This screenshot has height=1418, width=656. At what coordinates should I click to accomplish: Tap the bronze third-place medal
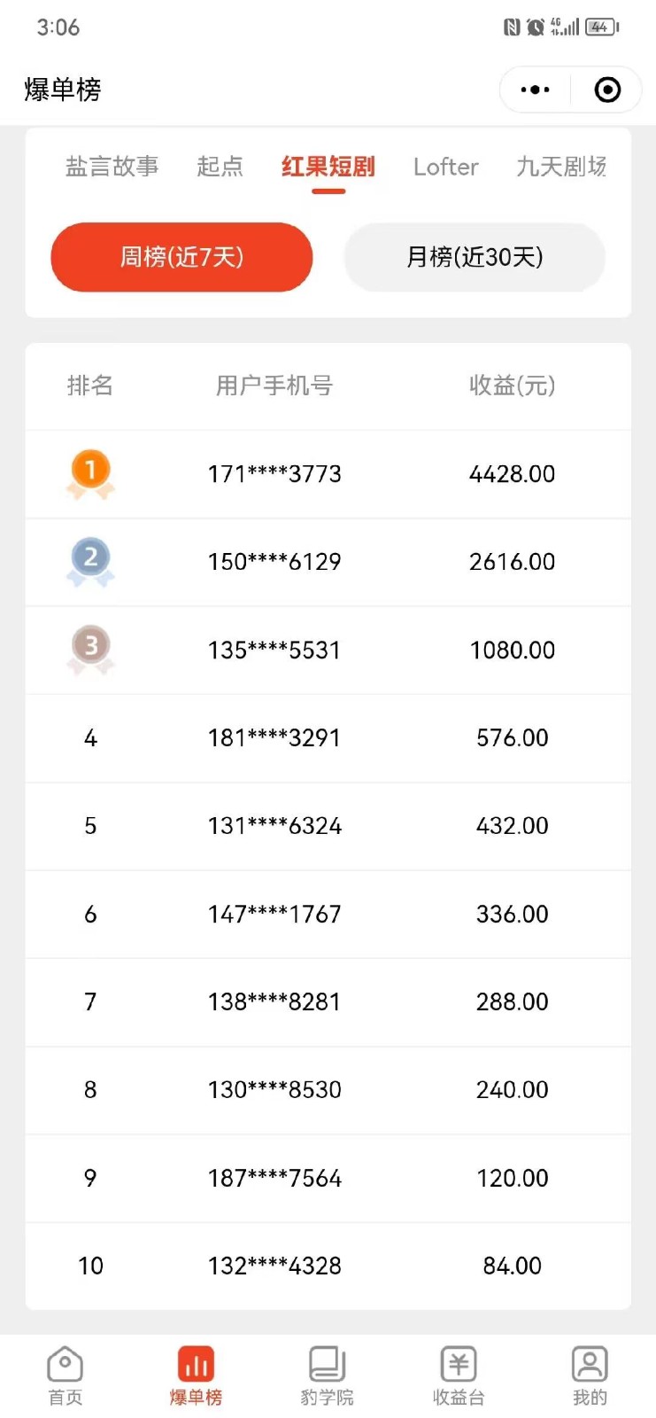(90, 650)
